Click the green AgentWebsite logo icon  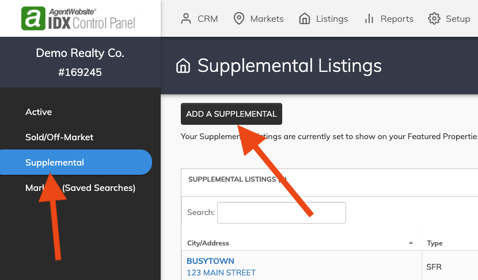[33, 18]
